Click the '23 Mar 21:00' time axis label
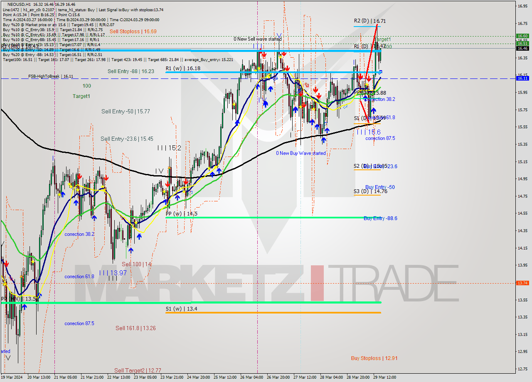The image size is (532, 382). [x=172, y=377]
